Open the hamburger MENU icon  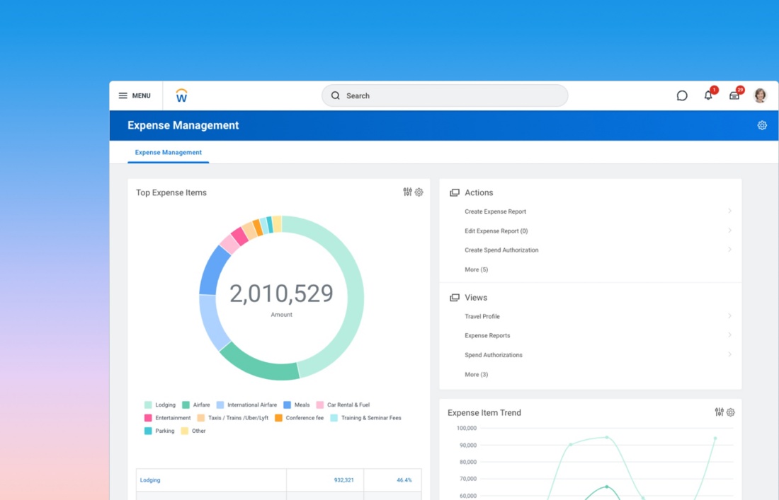tap(123, 95)
